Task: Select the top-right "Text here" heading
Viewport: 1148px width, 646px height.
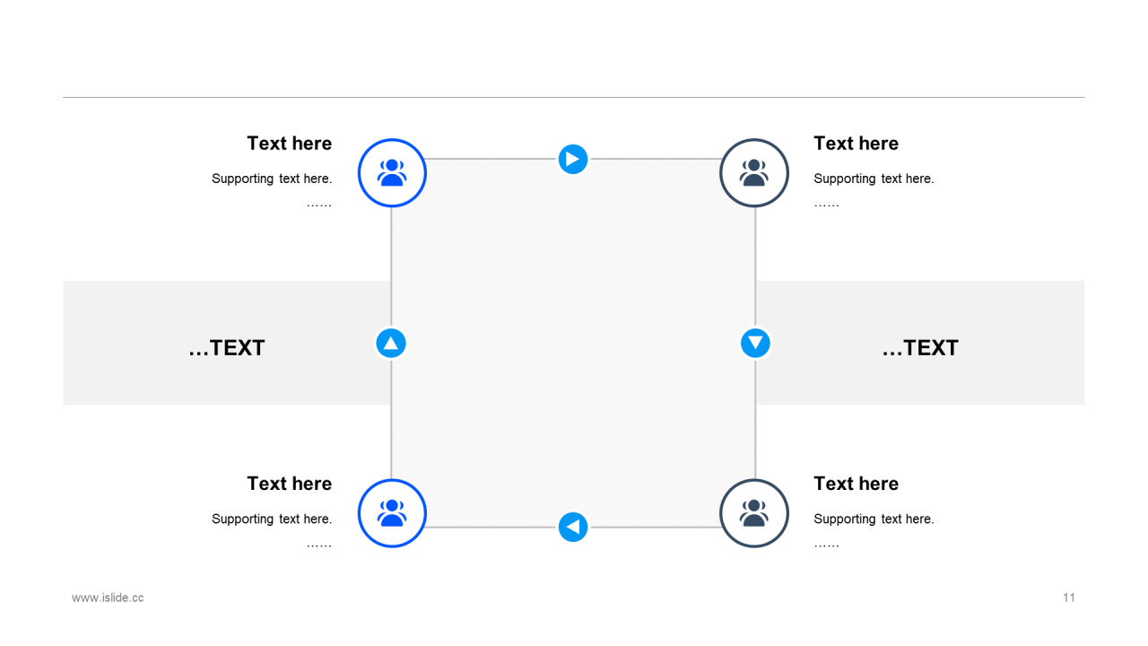Action: coord(856,144)
